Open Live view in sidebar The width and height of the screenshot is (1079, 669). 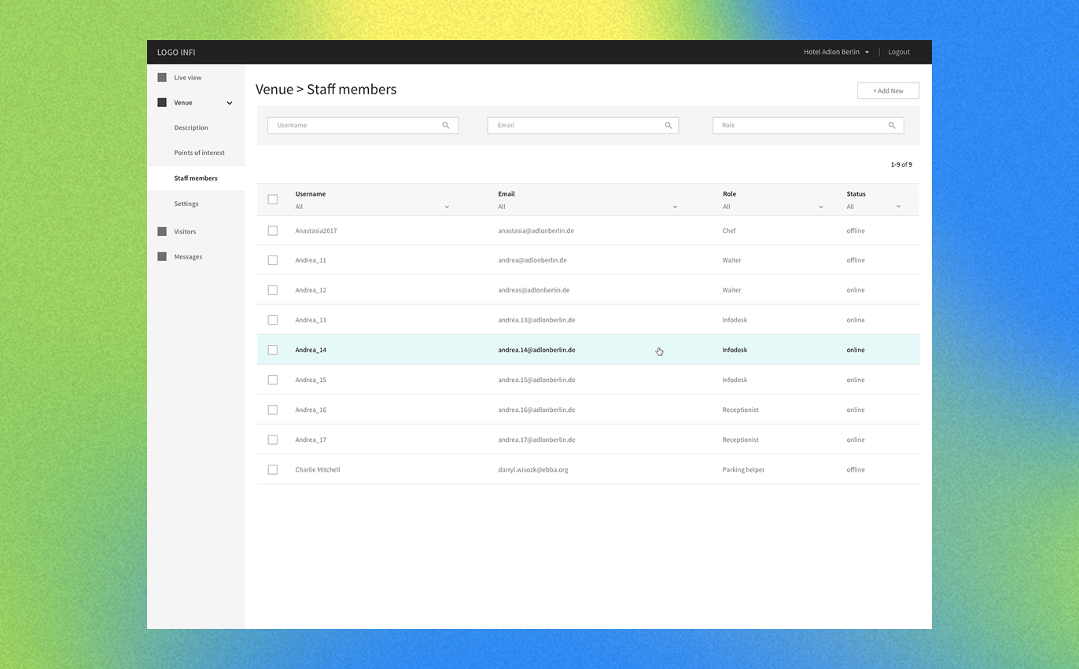click(x=188, y=78)
